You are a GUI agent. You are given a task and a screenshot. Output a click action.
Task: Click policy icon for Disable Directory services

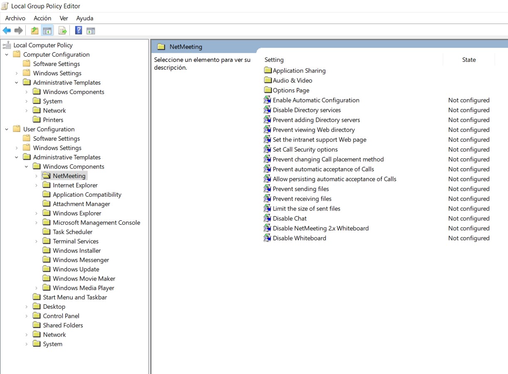[x=268, y=110]
